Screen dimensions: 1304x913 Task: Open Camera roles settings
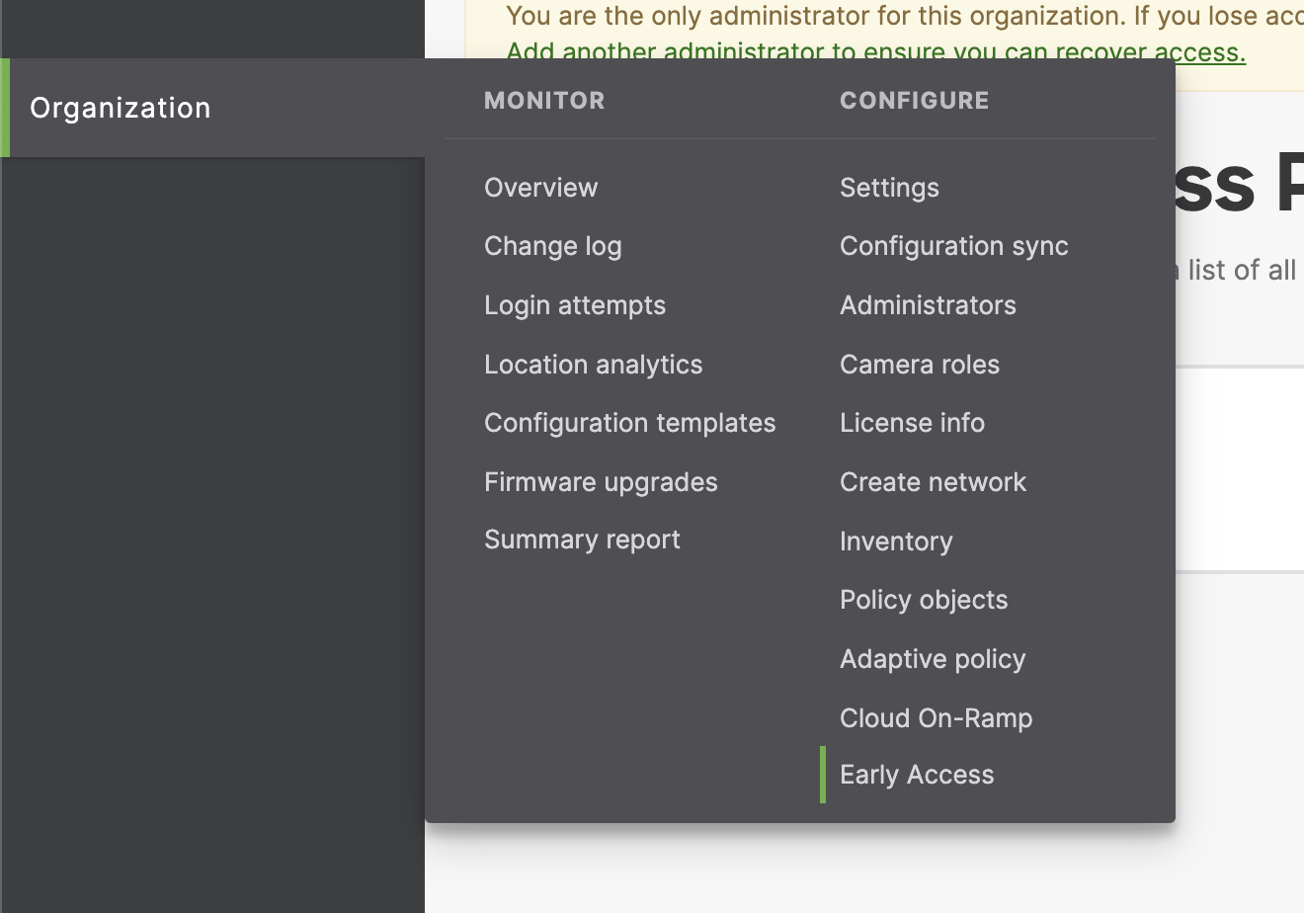(x=920, y=364)
